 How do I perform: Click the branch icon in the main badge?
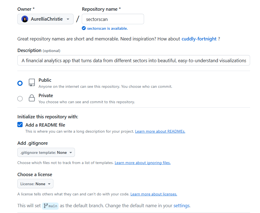pyautogui.click(x=46, y=206)
